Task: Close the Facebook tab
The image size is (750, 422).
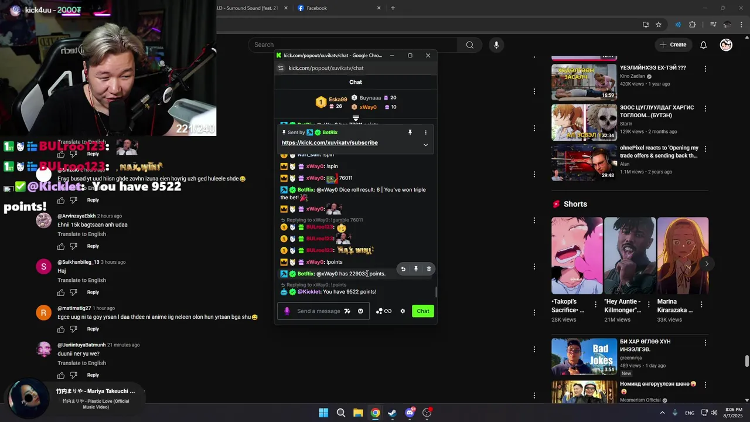Action: pos(379,8)
